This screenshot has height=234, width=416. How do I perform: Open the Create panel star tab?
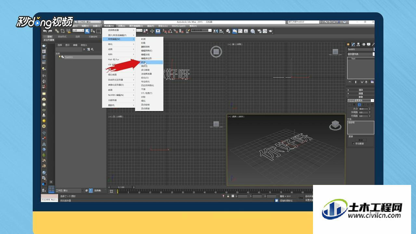coord(348,45)
